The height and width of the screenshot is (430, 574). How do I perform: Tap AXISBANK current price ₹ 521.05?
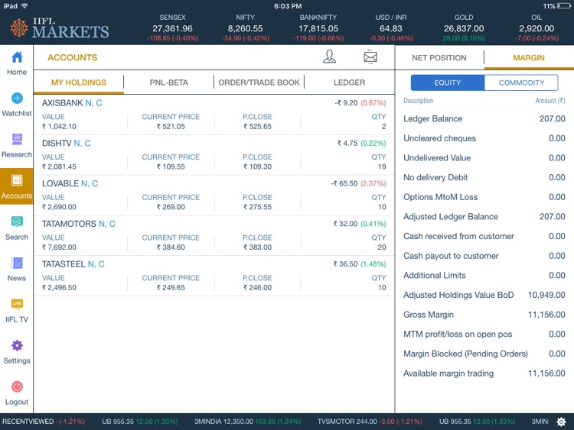[x=171, y=127]
